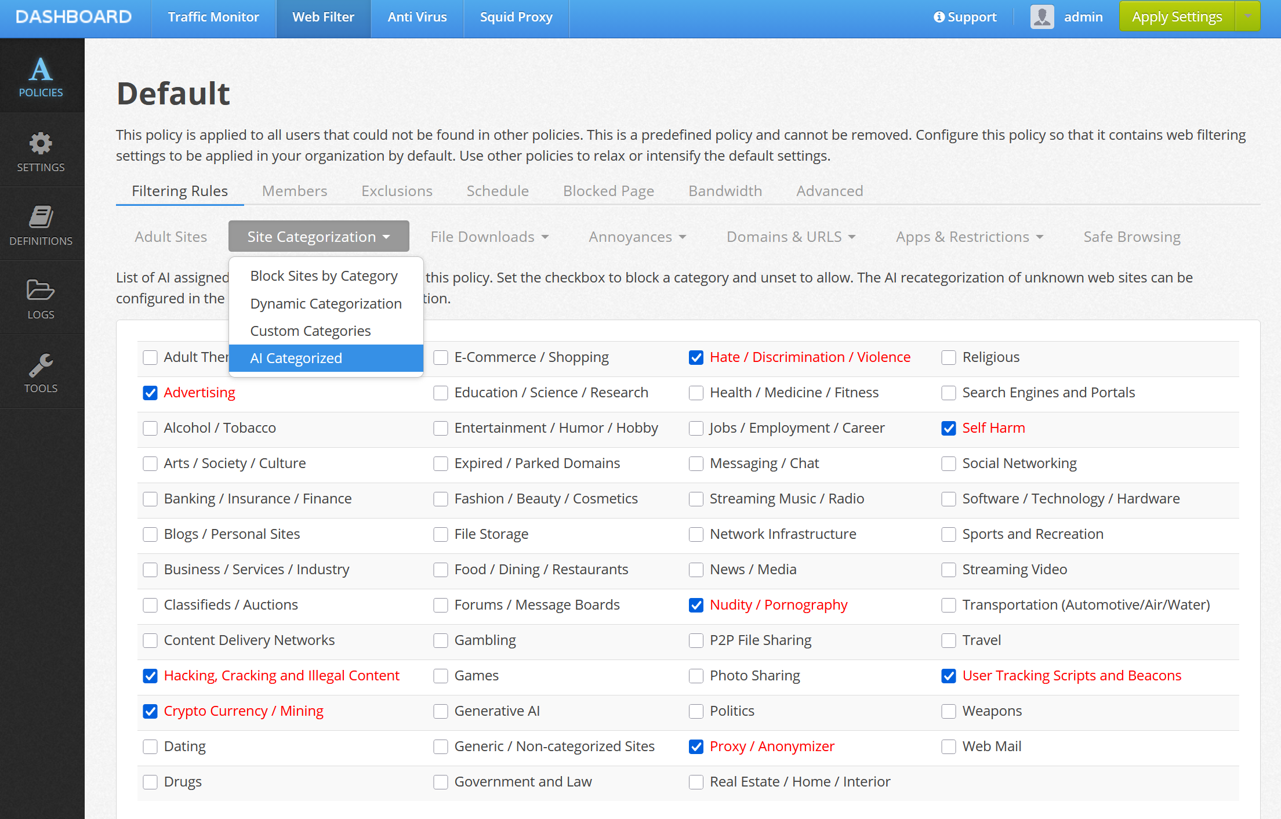Viewport: 1281px width, 819px height.
Task: Click the Support info icon
Action: point(939,17)
